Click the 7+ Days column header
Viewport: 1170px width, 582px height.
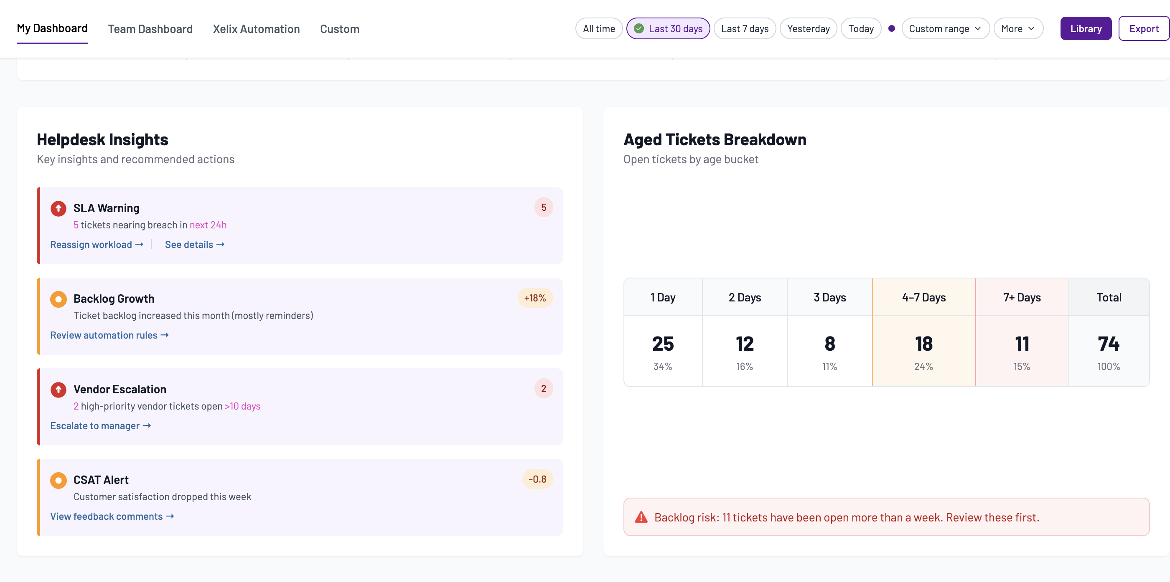(x=1022, y=297)
